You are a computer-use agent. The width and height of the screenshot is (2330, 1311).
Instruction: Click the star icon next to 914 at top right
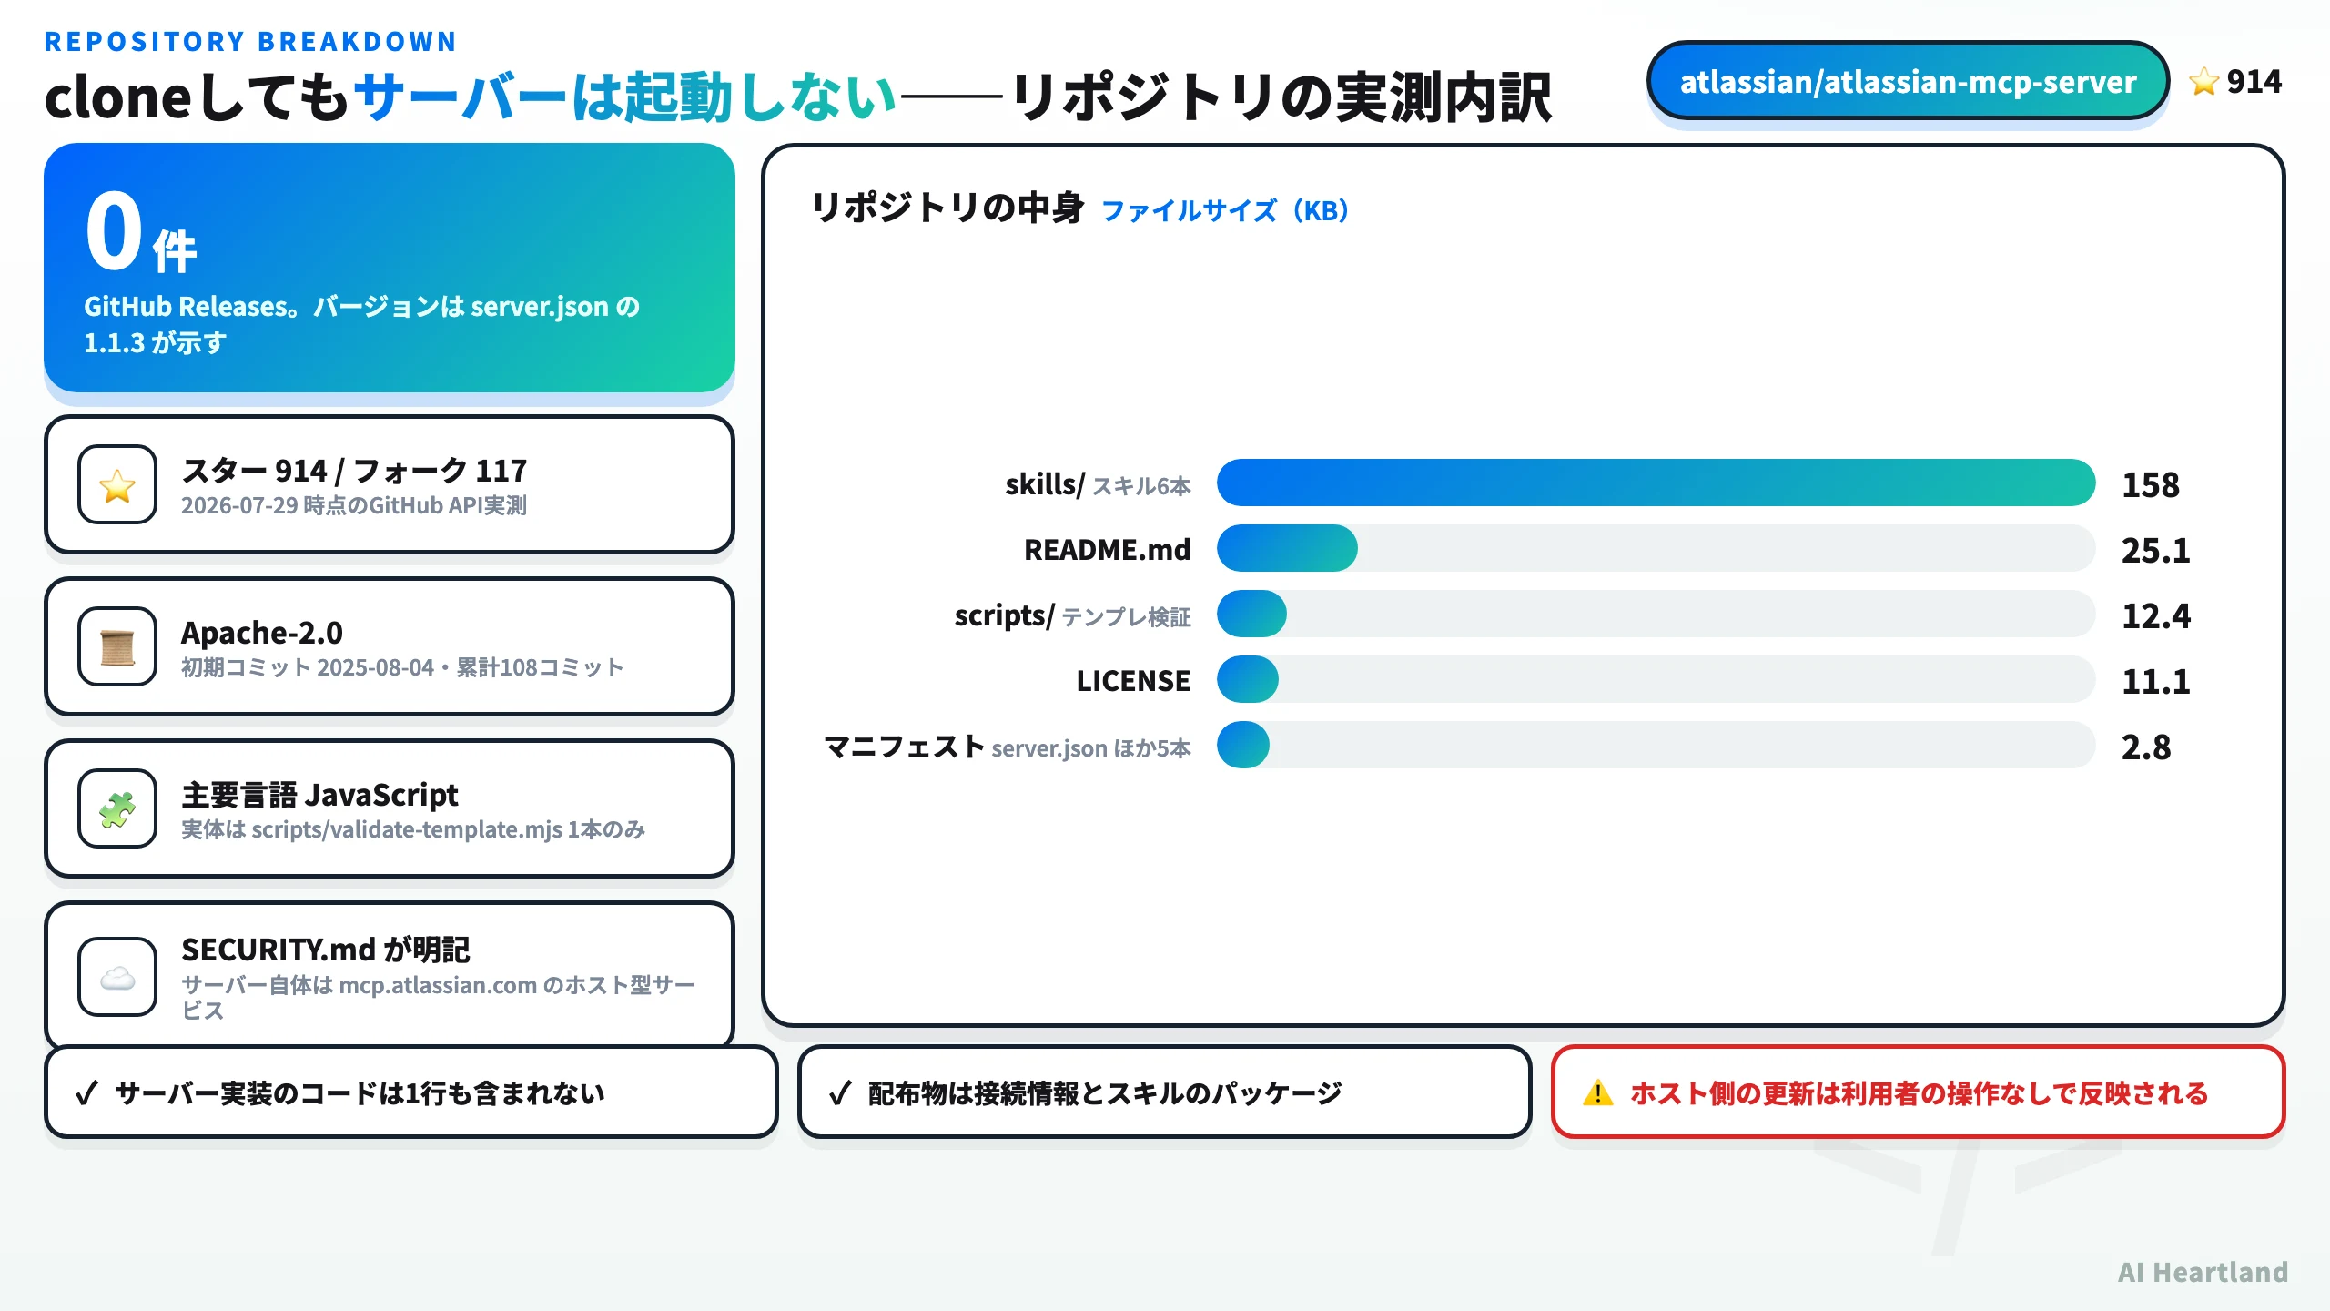click(2204, 82)
